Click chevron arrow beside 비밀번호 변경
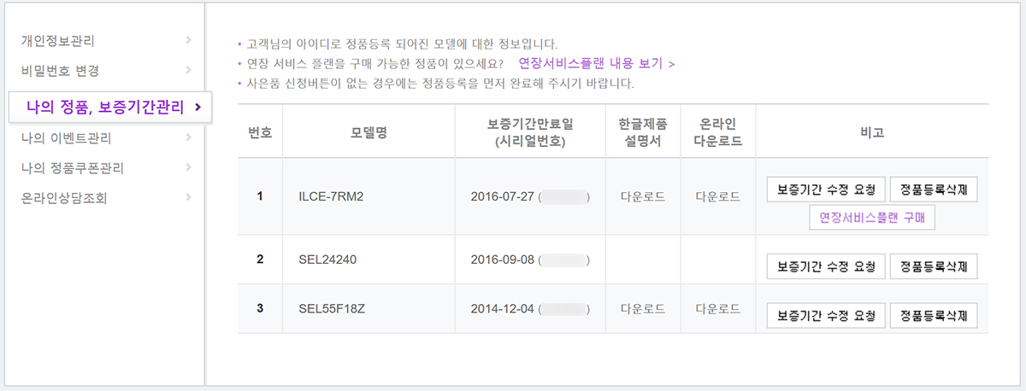 click(188, 70)
